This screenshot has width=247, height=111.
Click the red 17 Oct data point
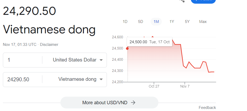click(127, 48)
